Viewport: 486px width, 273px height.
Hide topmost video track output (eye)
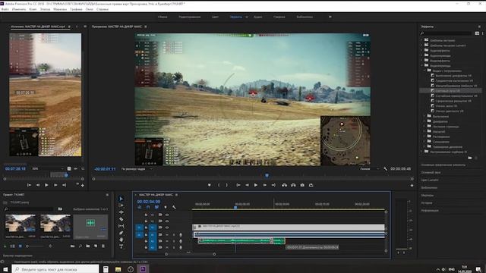167,215
